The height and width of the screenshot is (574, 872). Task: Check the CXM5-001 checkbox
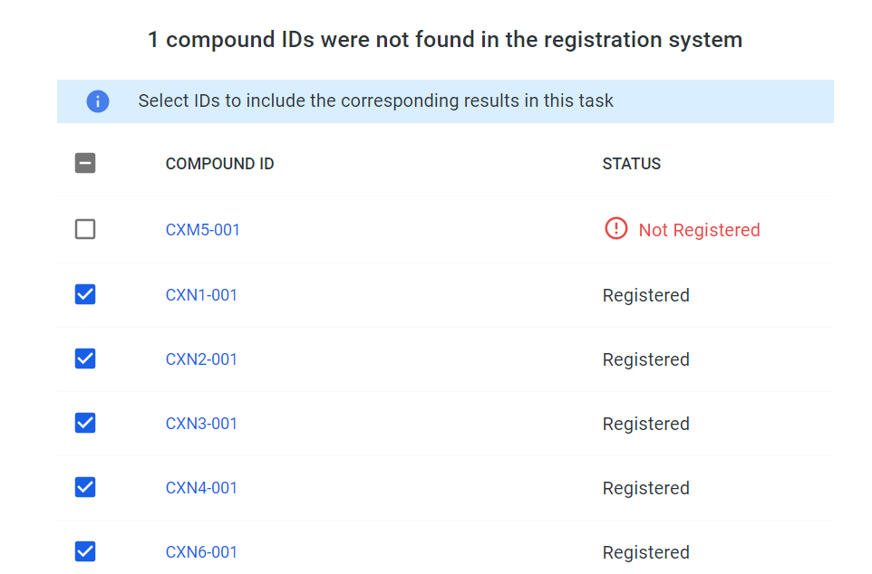tap(85, 230)
